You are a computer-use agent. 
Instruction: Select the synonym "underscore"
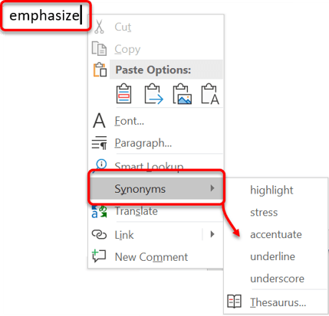point(277,279)
